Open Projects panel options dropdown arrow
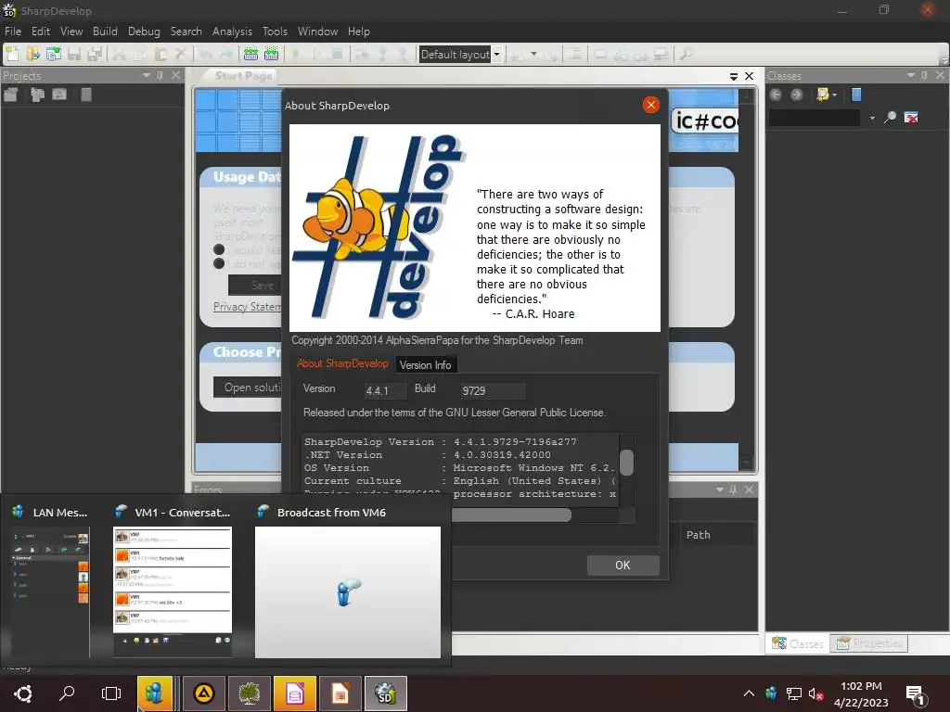The width and height of the screenshot is (950, 712). [147, 75]
